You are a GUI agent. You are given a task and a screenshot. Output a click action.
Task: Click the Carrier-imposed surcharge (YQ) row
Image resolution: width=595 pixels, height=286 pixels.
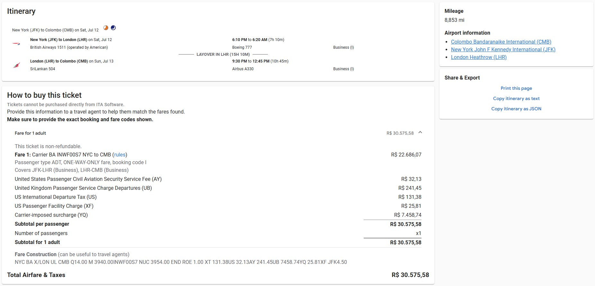click(51, 215)
